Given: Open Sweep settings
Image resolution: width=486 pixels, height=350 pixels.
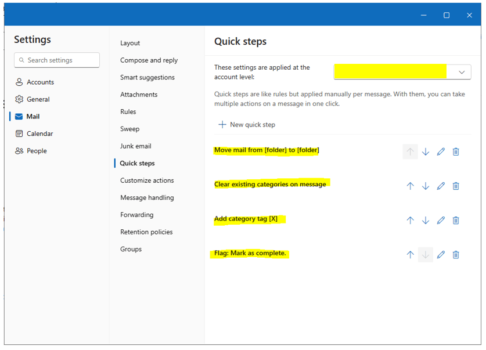Looking at the screenshot, I should click(x=129, y=129).
